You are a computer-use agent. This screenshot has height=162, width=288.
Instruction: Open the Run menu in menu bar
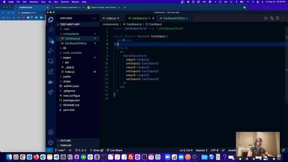pyautogui.click(x=56, y=2)
